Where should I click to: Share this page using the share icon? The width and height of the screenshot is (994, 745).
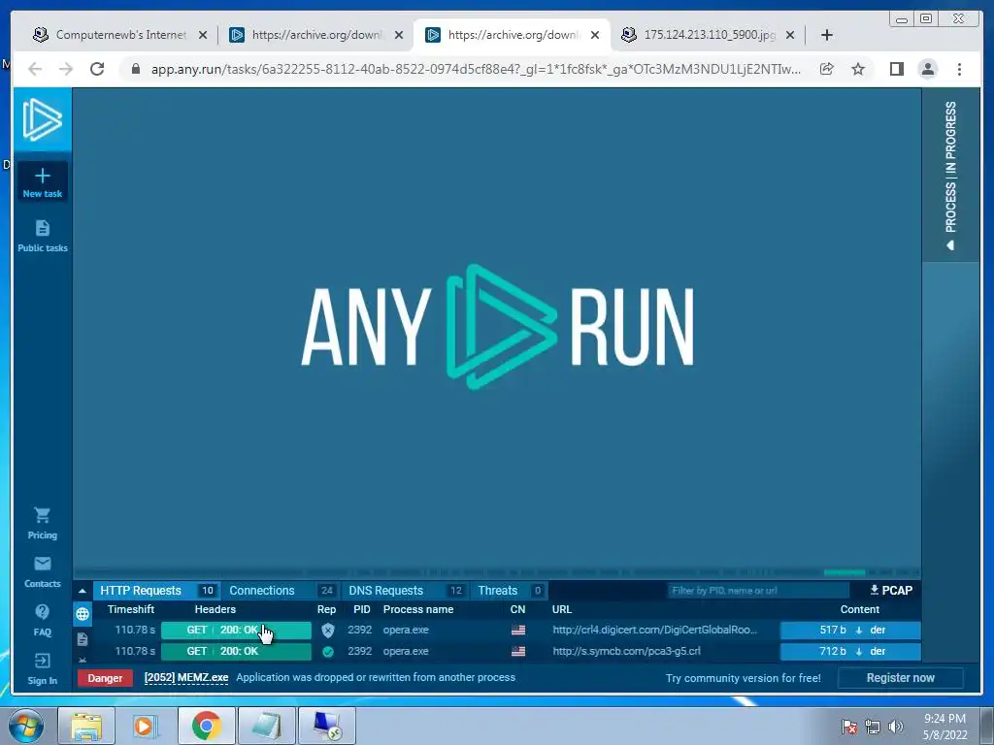pyautogui.click(x=826, y=69)
